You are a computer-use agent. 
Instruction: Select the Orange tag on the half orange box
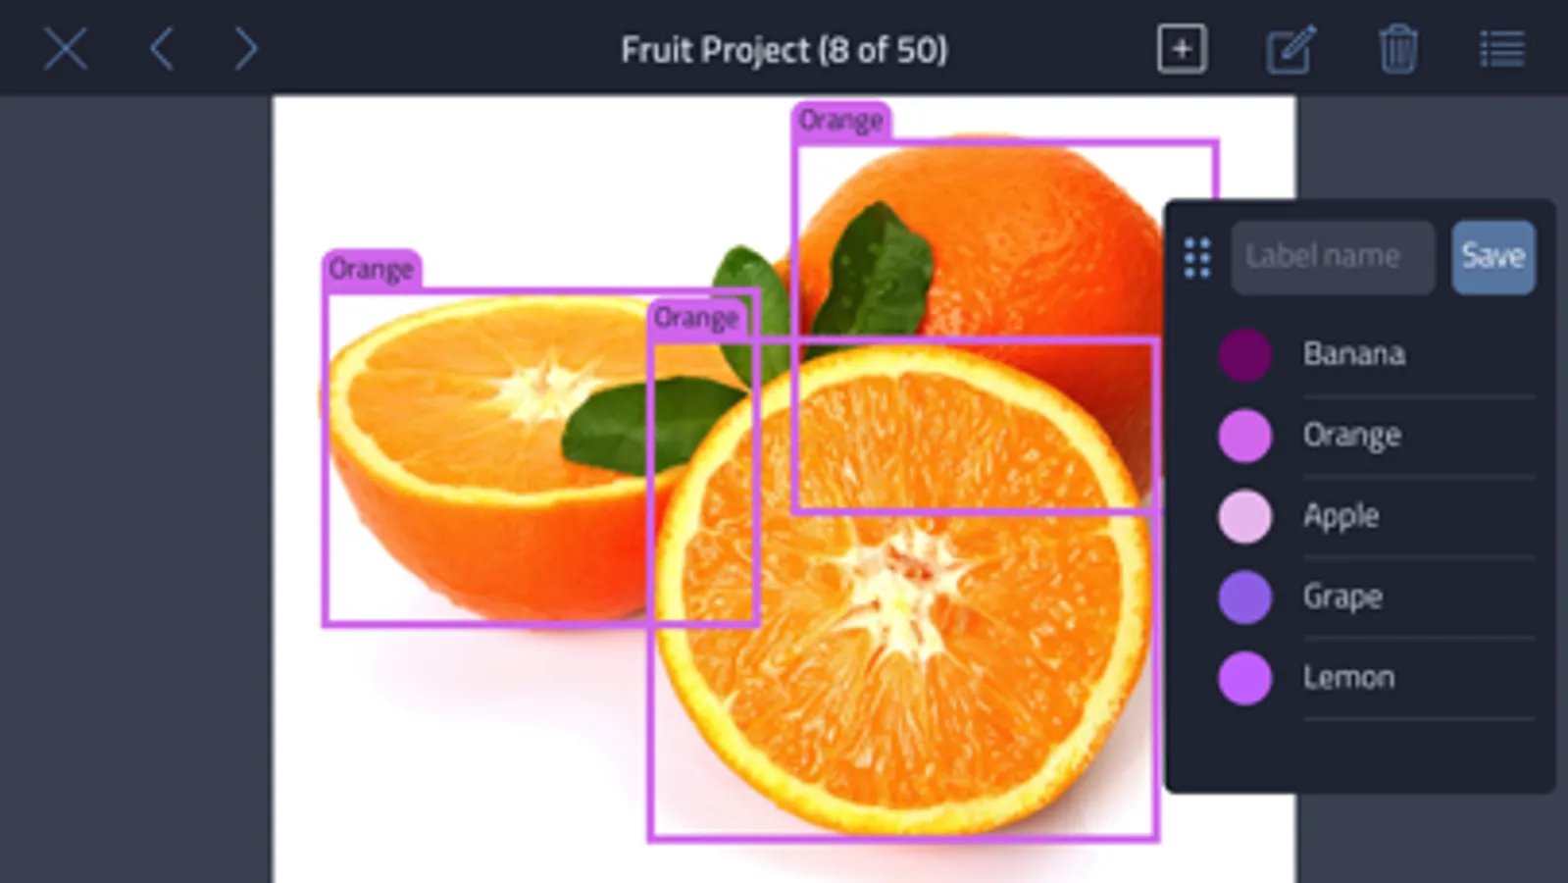tap(372, 269)
